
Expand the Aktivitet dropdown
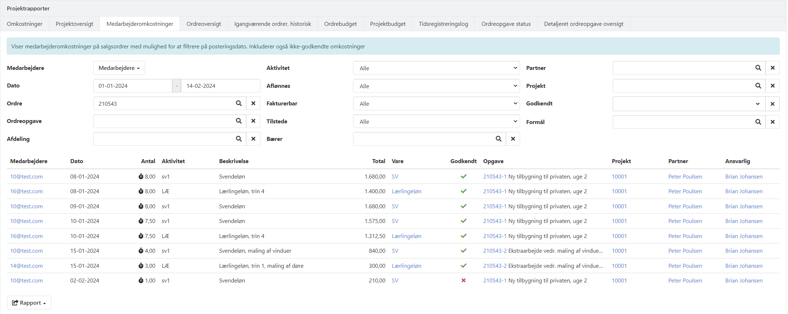point(436,68)
